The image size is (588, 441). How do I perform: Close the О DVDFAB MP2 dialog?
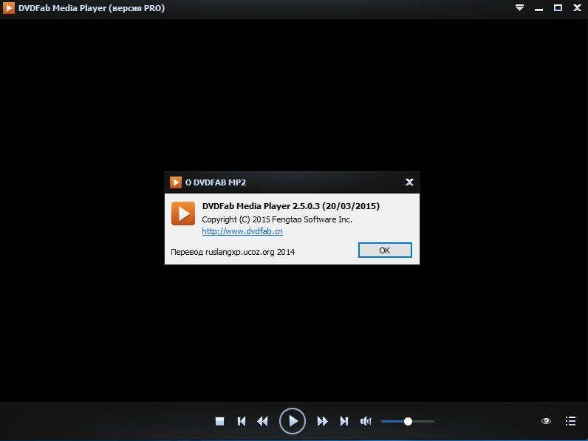[x=409, y=182]
